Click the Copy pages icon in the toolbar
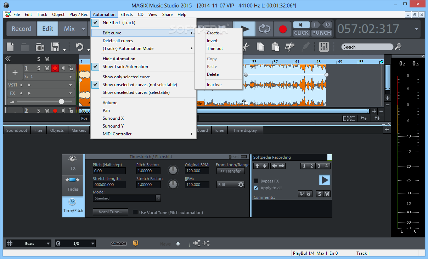 pos(260,47)
